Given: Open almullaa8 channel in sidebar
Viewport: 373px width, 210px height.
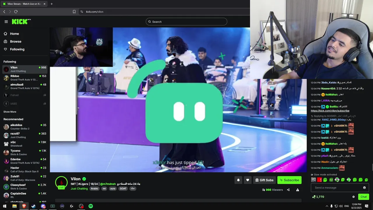Looking at the screenshot, I should click(25, 86).
